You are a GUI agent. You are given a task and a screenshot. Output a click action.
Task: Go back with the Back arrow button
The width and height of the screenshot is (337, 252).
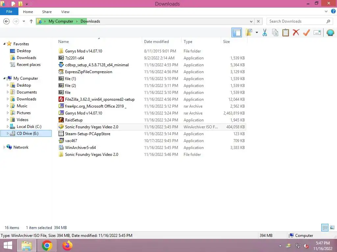(x=7, y=21)
